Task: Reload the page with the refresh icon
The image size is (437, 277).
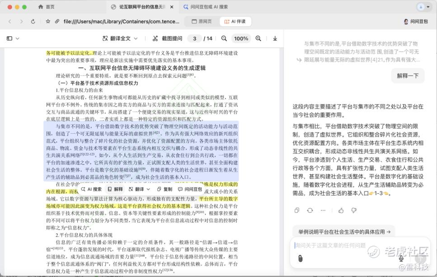Action: coord(33,21)
